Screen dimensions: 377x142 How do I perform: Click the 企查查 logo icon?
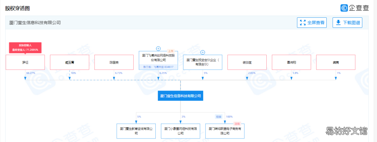point(344,8)
